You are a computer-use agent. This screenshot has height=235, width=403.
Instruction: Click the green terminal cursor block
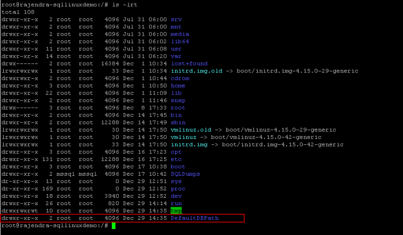click(x=113, y=226)
